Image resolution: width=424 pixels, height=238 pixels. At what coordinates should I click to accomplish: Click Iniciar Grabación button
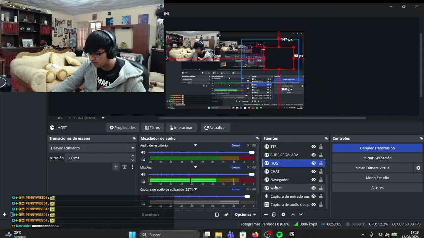[x=377, y=158]
